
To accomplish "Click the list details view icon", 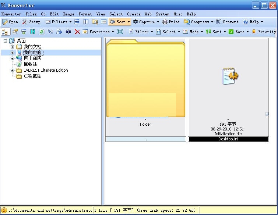I will pyautogui.click(x=103, y=22).
